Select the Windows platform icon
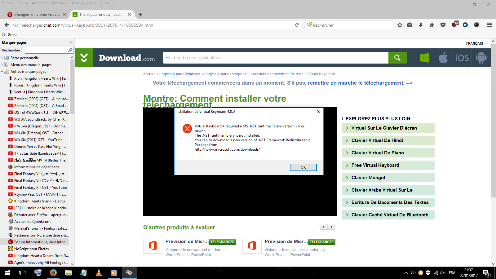This screenshot has height=279, width=496. pyautogui.click(x=424, y=58)
